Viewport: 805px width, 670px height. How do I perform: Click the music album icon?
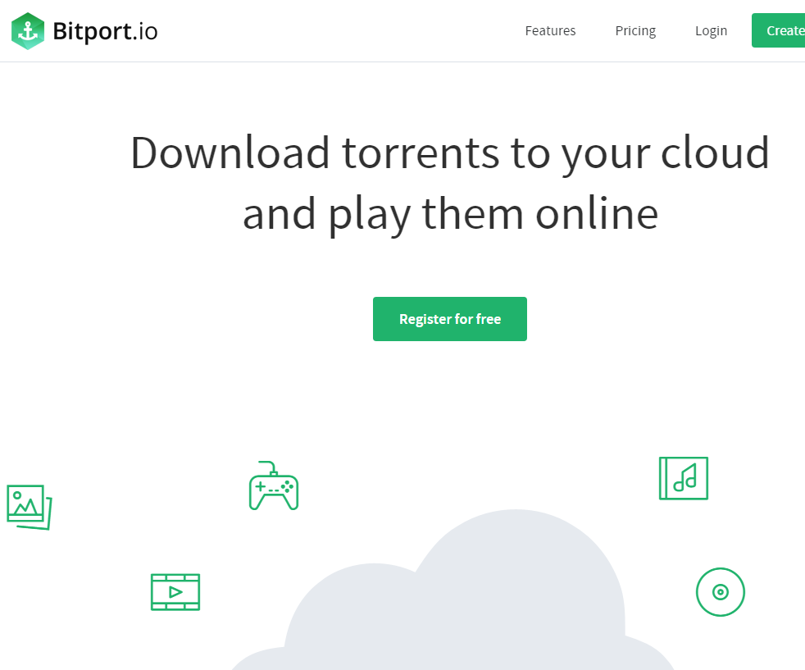pos(684,478)
